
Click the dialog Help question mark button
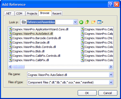111,4
